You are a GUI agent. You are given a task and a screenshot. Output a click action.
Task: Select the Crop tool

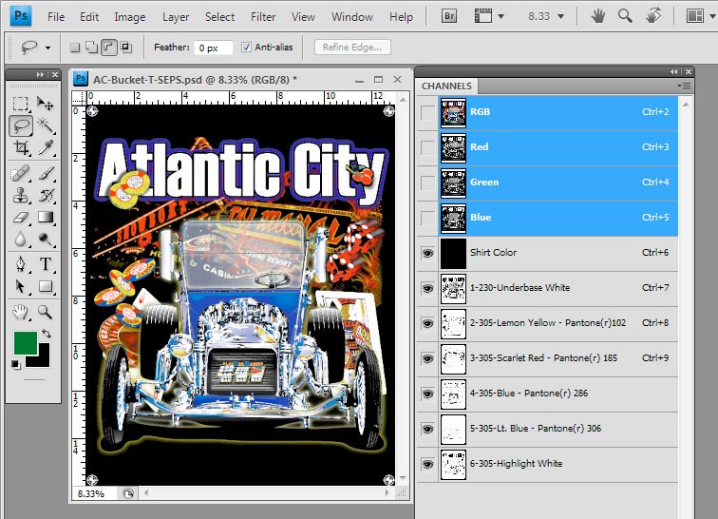pyautogui.click(x=21, y=146)
